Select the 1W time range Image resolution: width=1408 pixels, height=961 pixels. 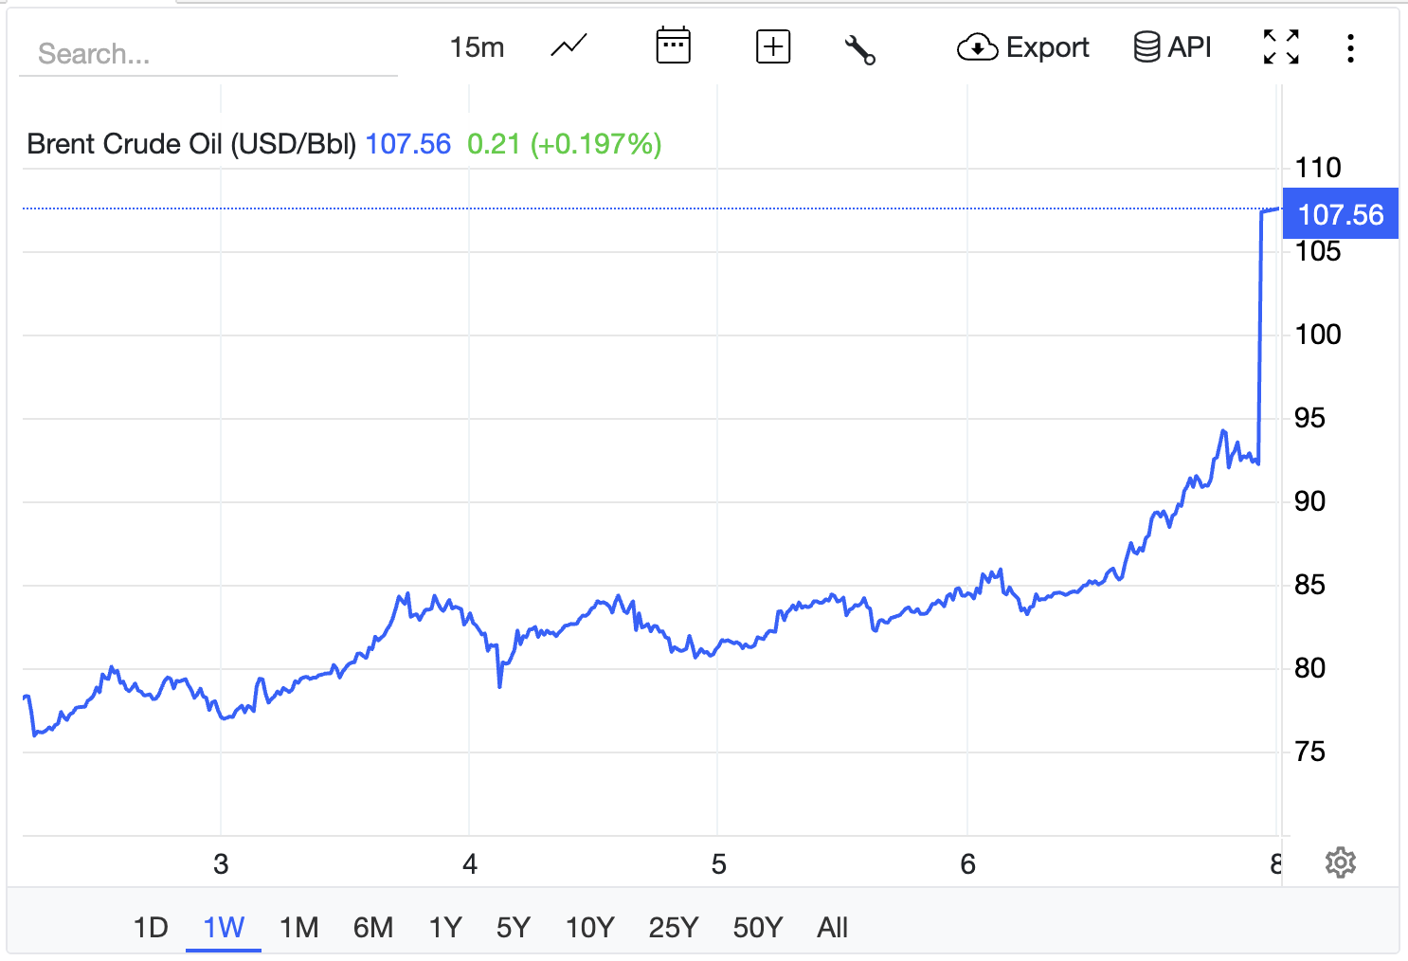[x=224, y=927]
